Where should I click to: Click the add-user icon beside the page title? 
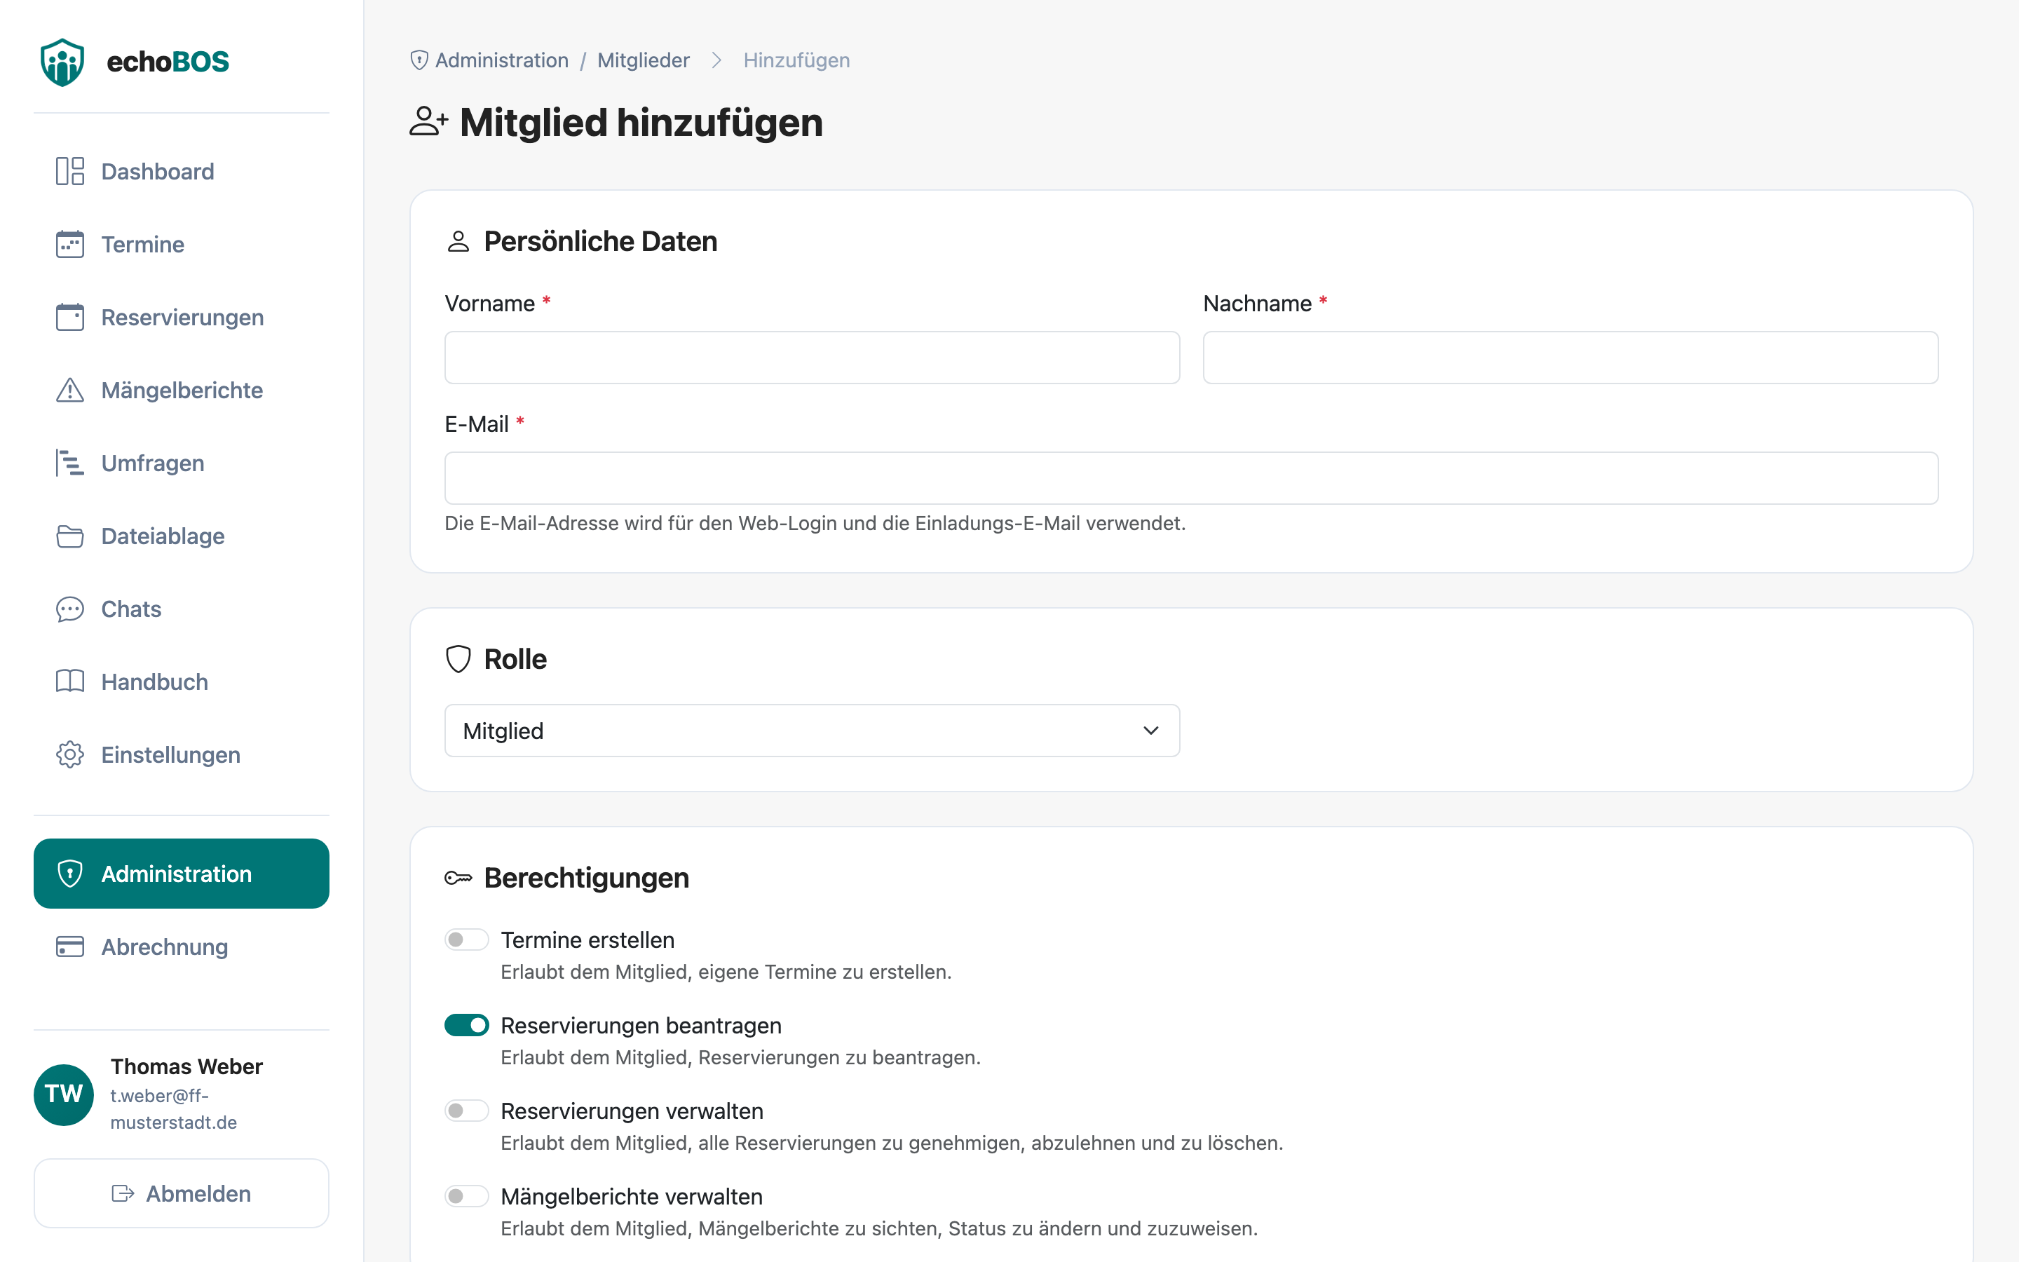click(429, 122)
